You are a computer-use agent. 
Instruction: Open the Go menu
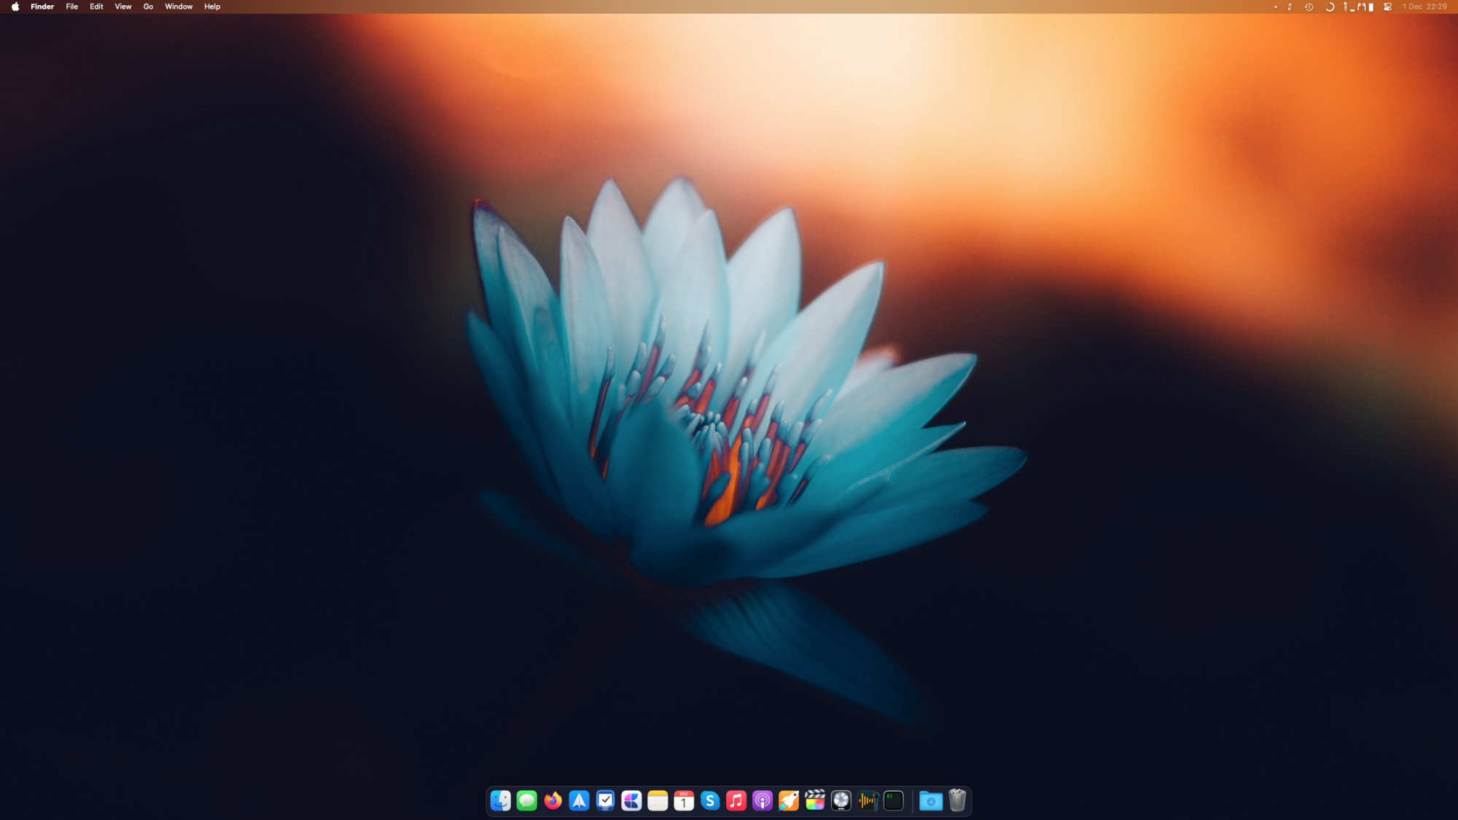tap(148, 7)
